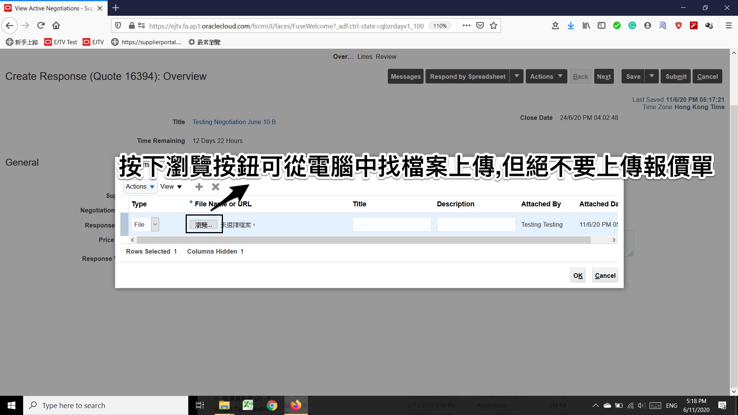Open the EJTV Test bookmark
The width and height of the screenshot is (738, 415).
(x=61, y=42)
